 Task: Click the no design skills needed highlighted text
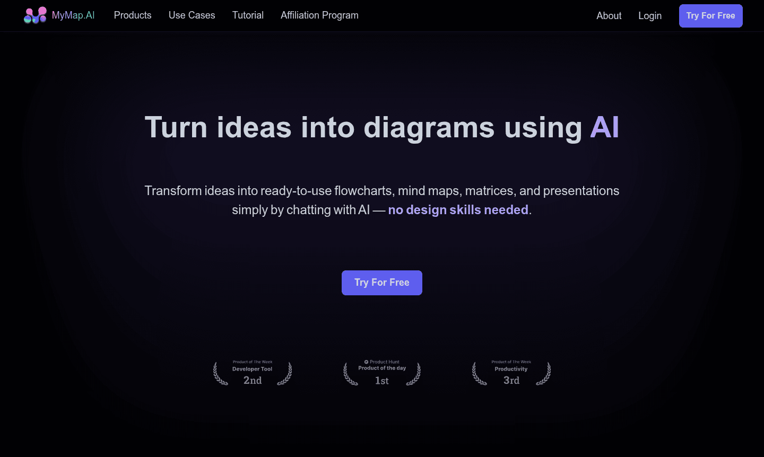[458, 210]
